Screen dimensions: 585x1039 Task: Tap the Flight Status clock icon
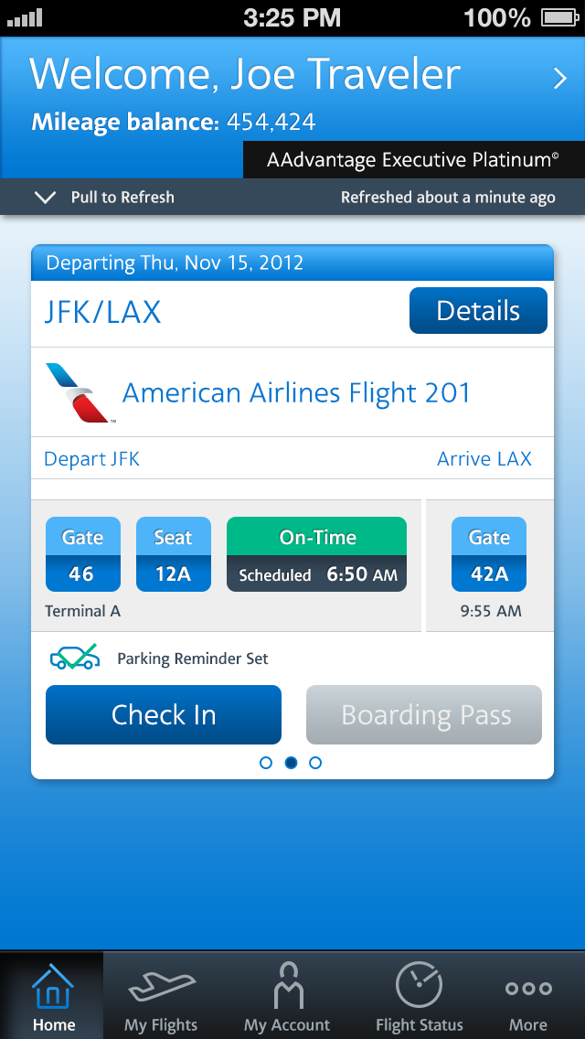(419, 986)
